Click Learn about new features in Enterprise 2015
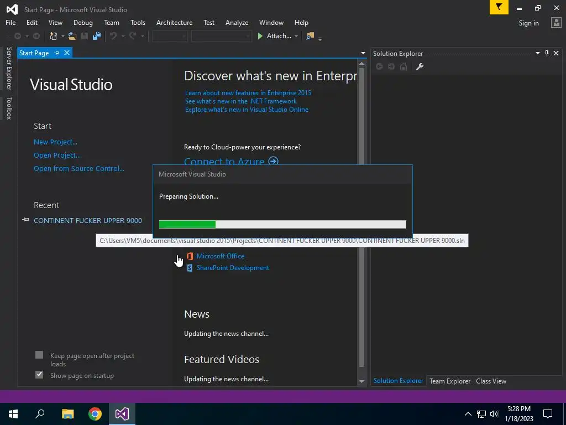Image resolution: width=566 pixels, height=425 pixels. (248, 93)
